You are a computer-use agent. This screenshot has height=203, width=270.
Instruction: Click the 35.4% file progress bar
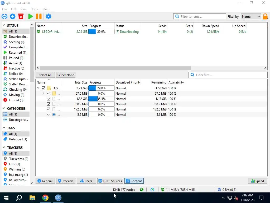(102, 99)
